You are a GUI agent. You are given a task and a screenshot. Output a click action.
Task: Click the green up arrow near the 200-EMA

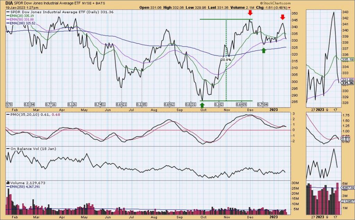[264, 51]
